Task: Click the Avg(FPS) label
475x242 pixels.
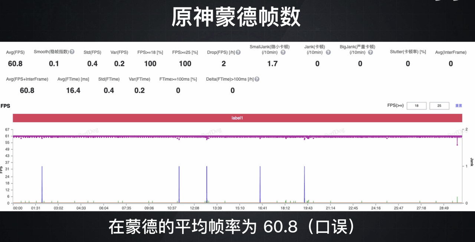Action: point(15,52)
